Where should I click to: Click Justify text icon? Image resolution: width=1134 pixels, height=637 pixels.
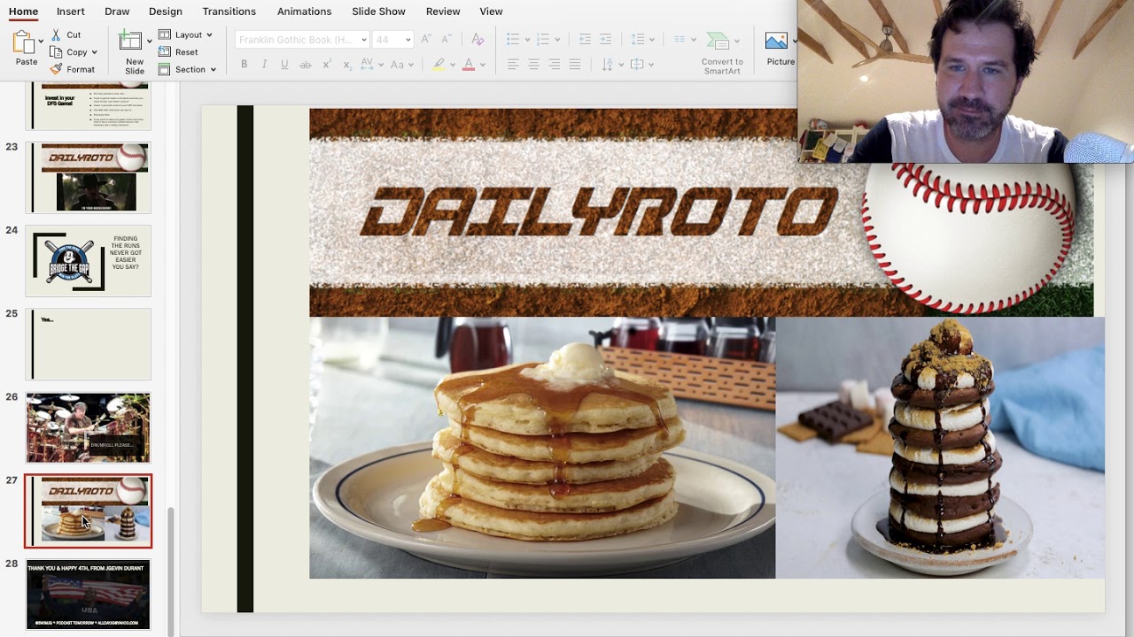click(x=575, y=65)
